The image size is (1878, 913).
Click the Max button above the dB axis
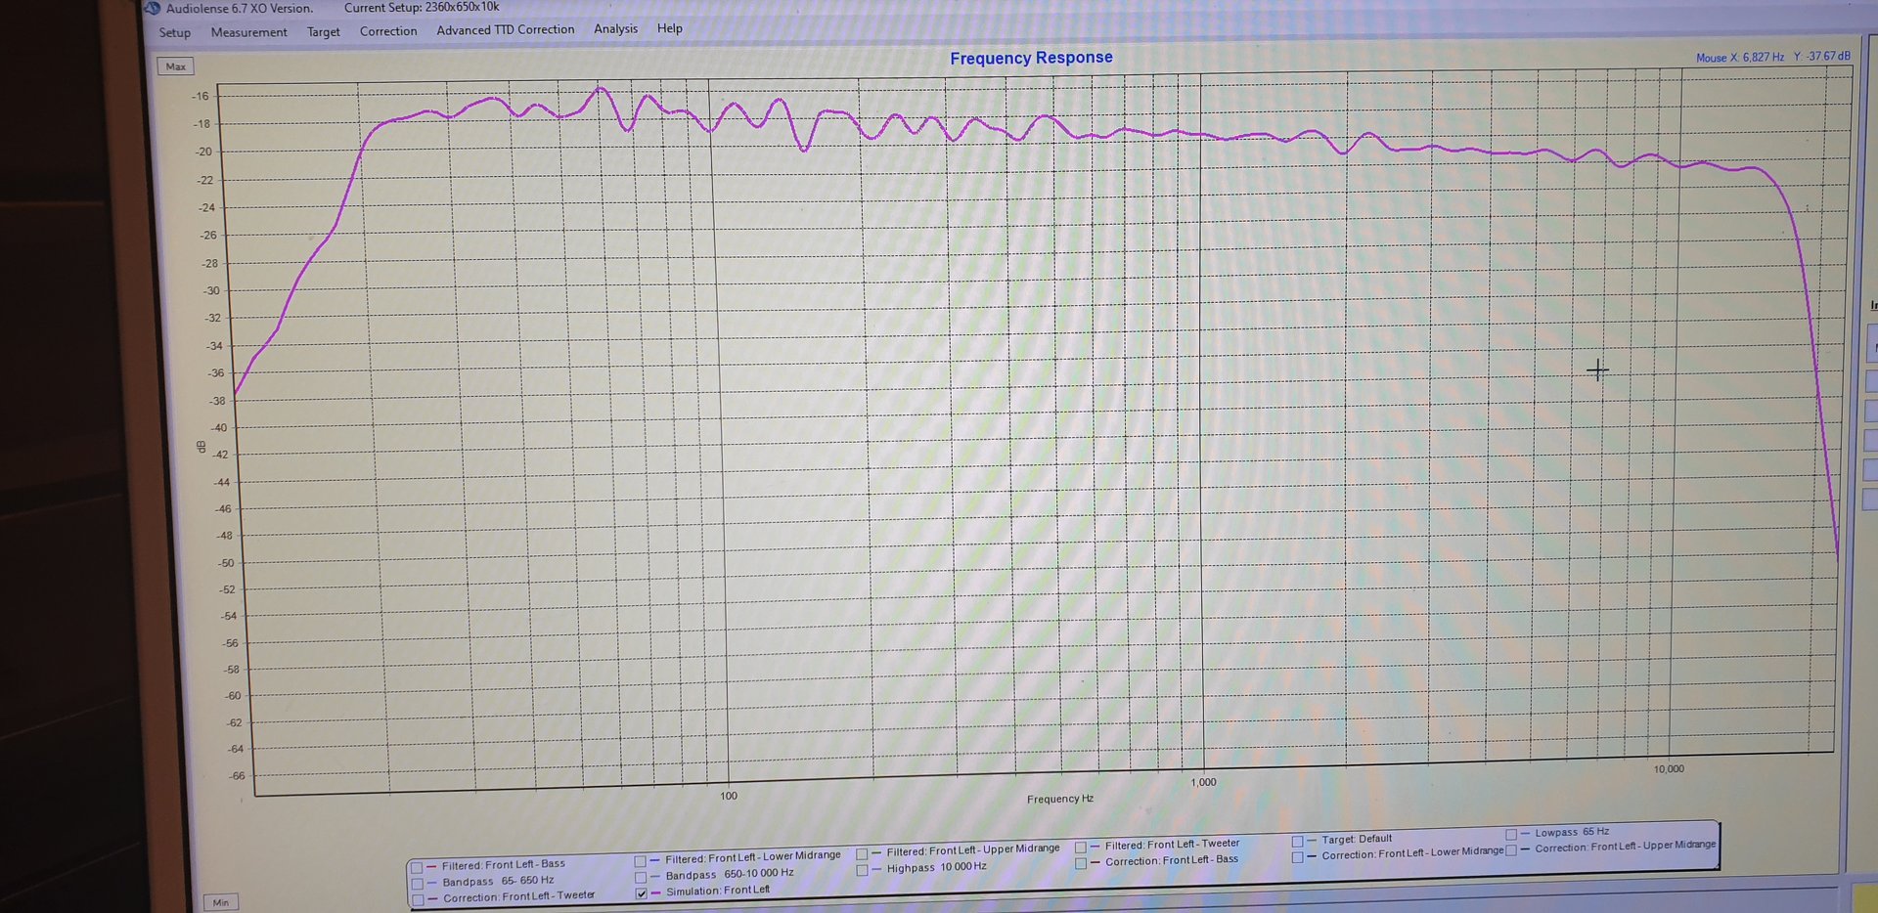click(x=176, y=66)
